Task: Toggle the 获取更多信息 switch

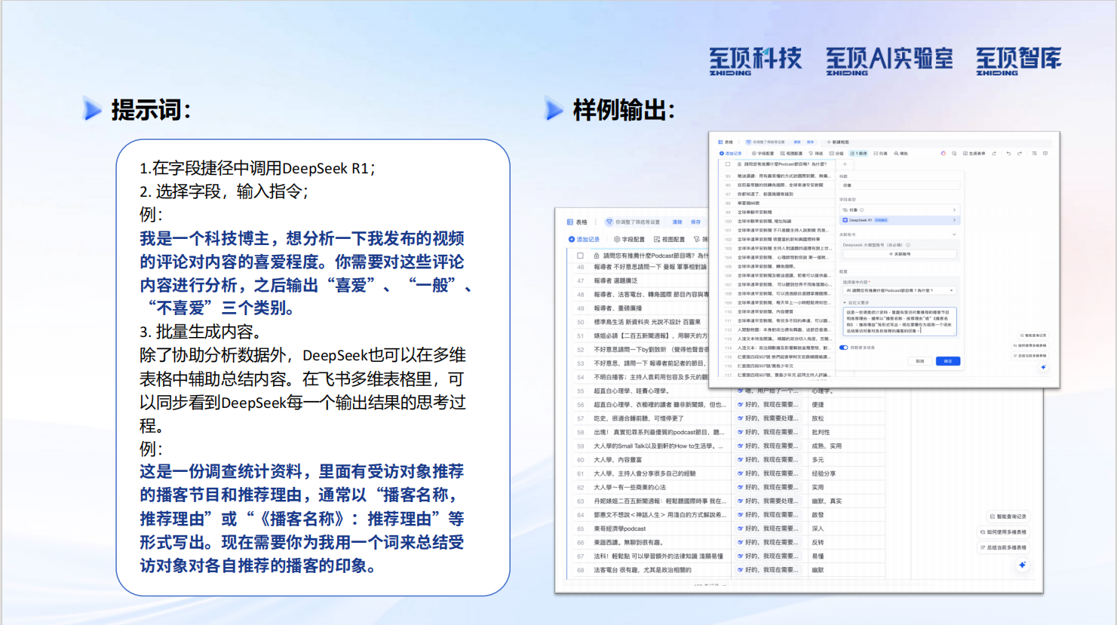Action: coord(843,348)
